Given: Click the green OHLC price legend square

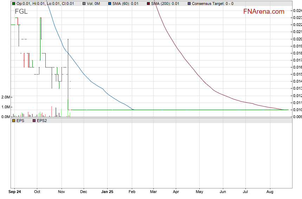Looking at the screenshot, I should pos(14,4).
